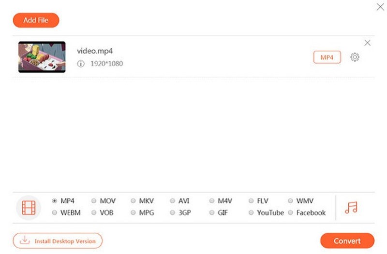This screenshot has width=387, height=254.
Task: Select the MOV format option
Action: point(94,201)
